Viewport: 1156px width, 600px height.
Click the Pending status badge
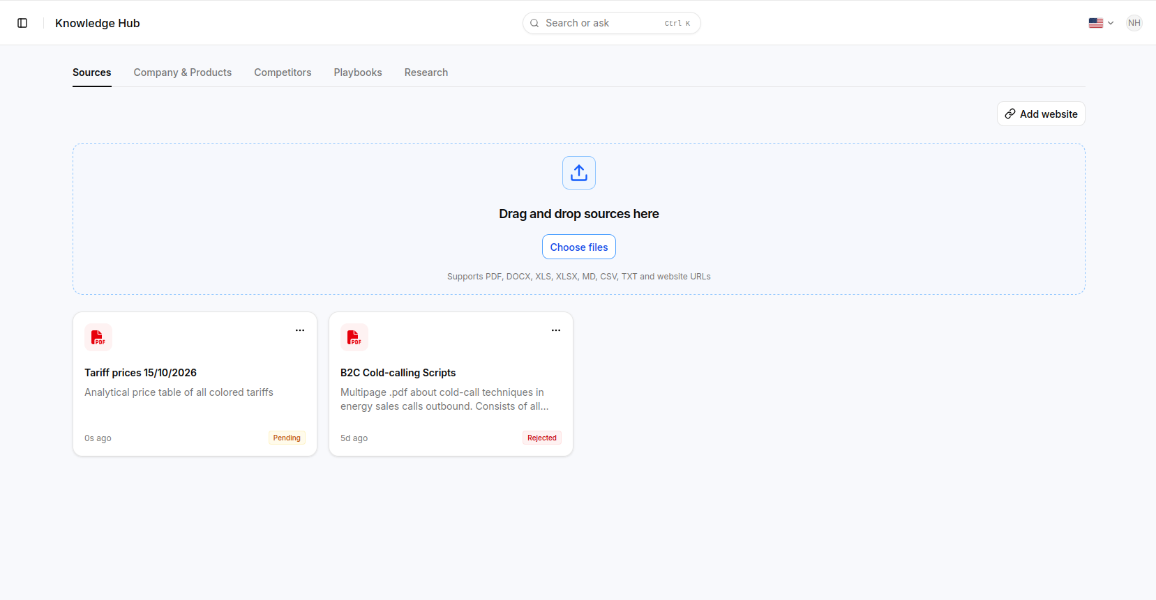[287, 438]
